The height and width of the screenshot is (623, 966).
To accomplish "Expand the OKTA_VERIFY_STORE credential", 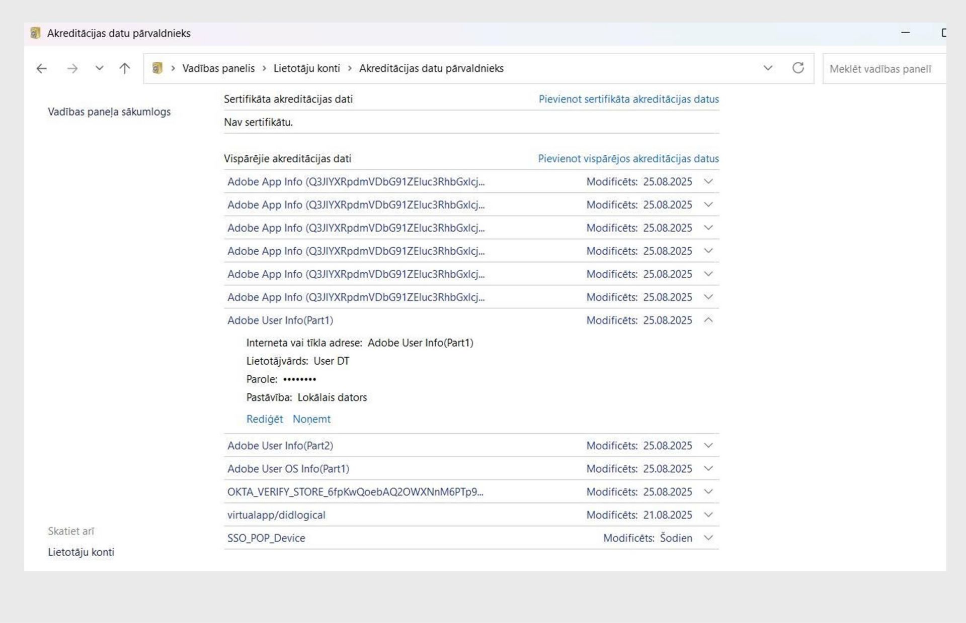I will tap(708, 492).
